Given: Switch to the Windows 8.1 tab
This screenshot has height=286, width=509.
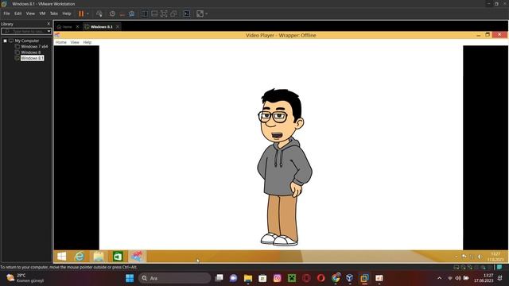Looking at the screenshot, I should click(101, 27).
